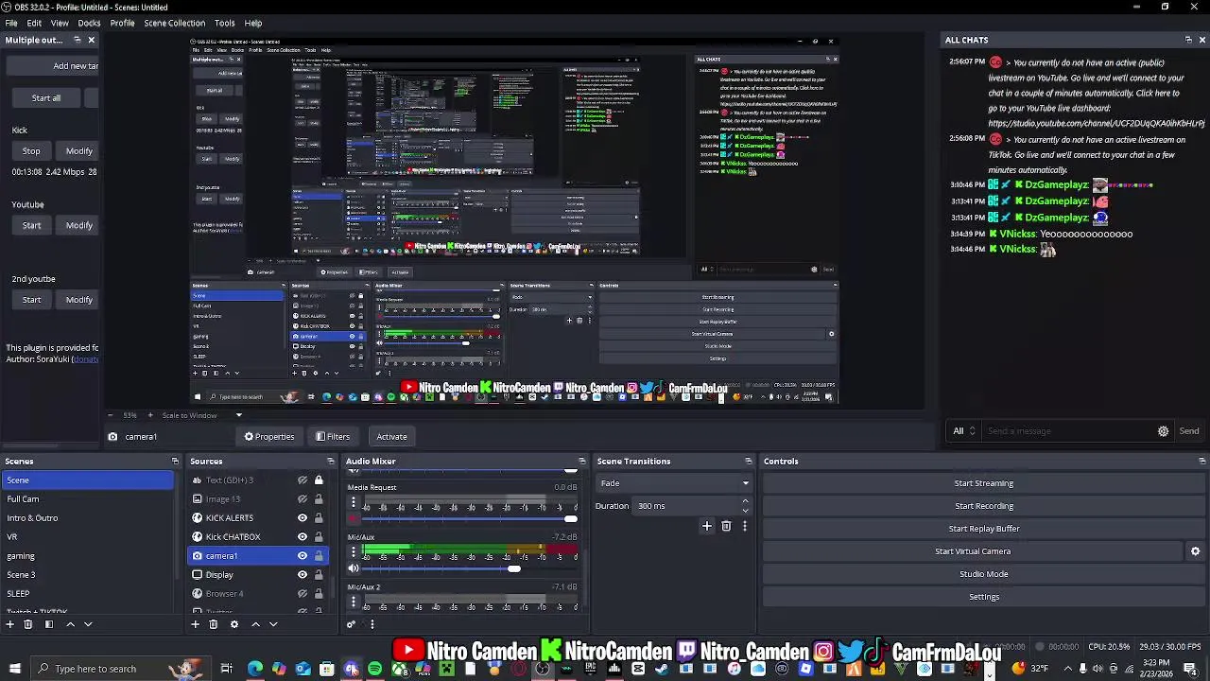1210x681 pixels.
Task: Open the File menu
Action: coord(11,23)
